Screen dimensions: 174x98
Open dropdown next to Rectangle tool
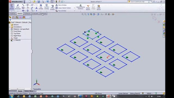pos(25,8)
